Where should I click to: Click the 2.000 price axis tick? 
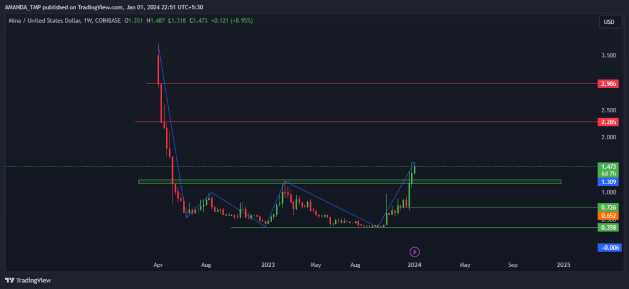(608, 137)
